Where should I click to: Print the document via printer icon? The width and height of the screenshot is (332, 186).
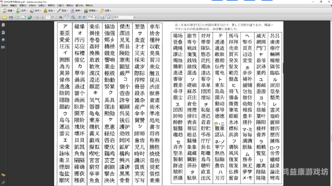pos(11,17)
